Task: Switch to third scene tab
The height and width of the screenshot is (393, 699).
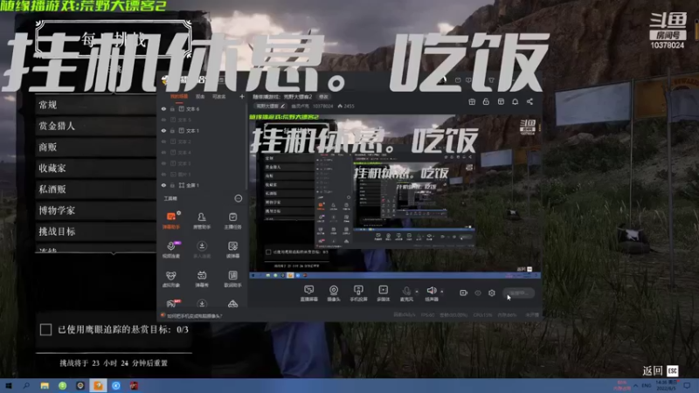Action: (x=219, y=97)
